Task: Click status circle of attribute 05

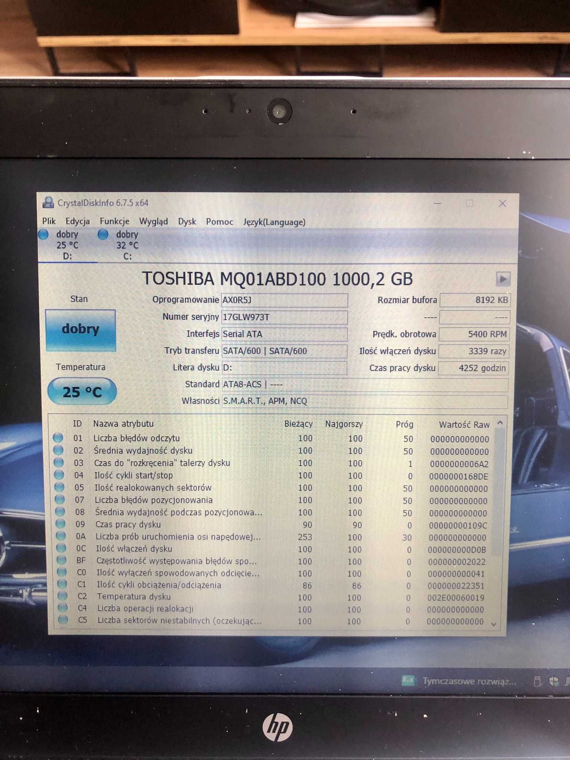Action: tap(59, 487)
